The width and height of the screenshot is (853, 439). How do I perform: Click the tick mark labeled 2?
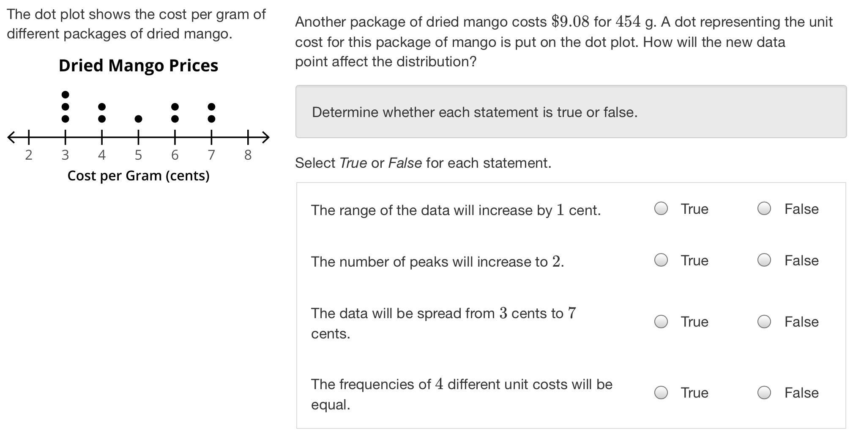point(29,137)
